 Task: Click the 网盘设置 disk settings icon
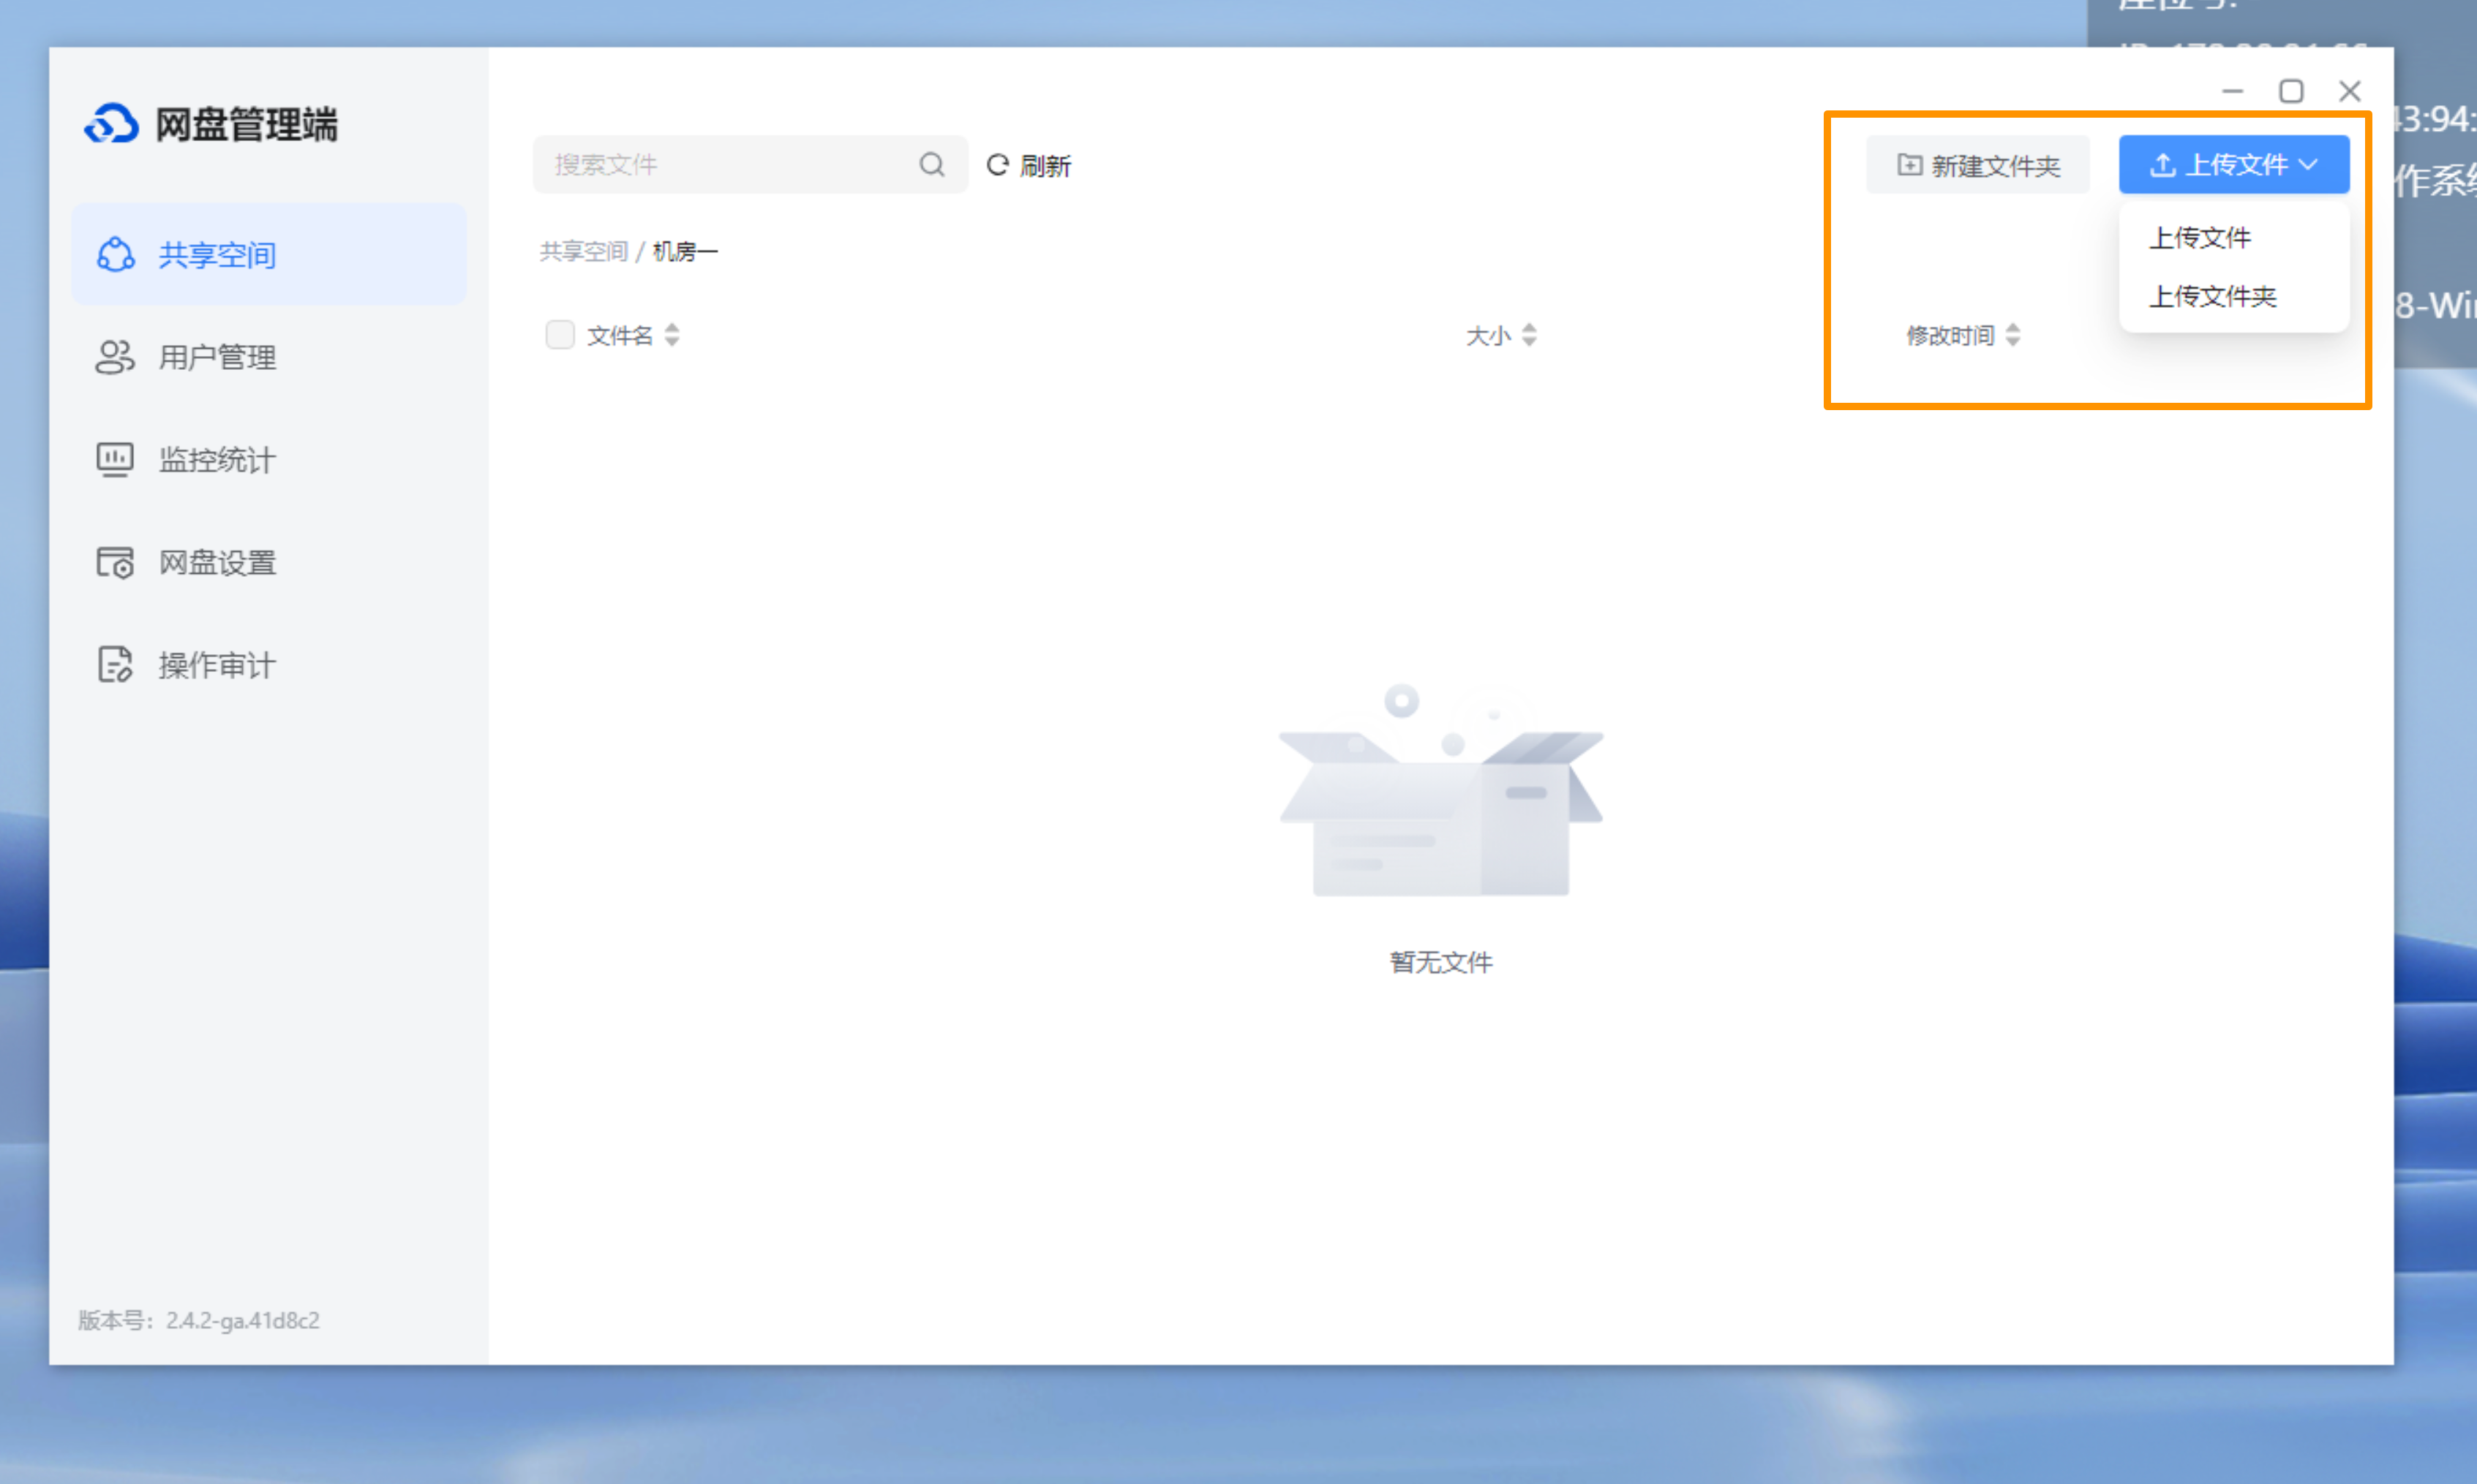point(114,562)
